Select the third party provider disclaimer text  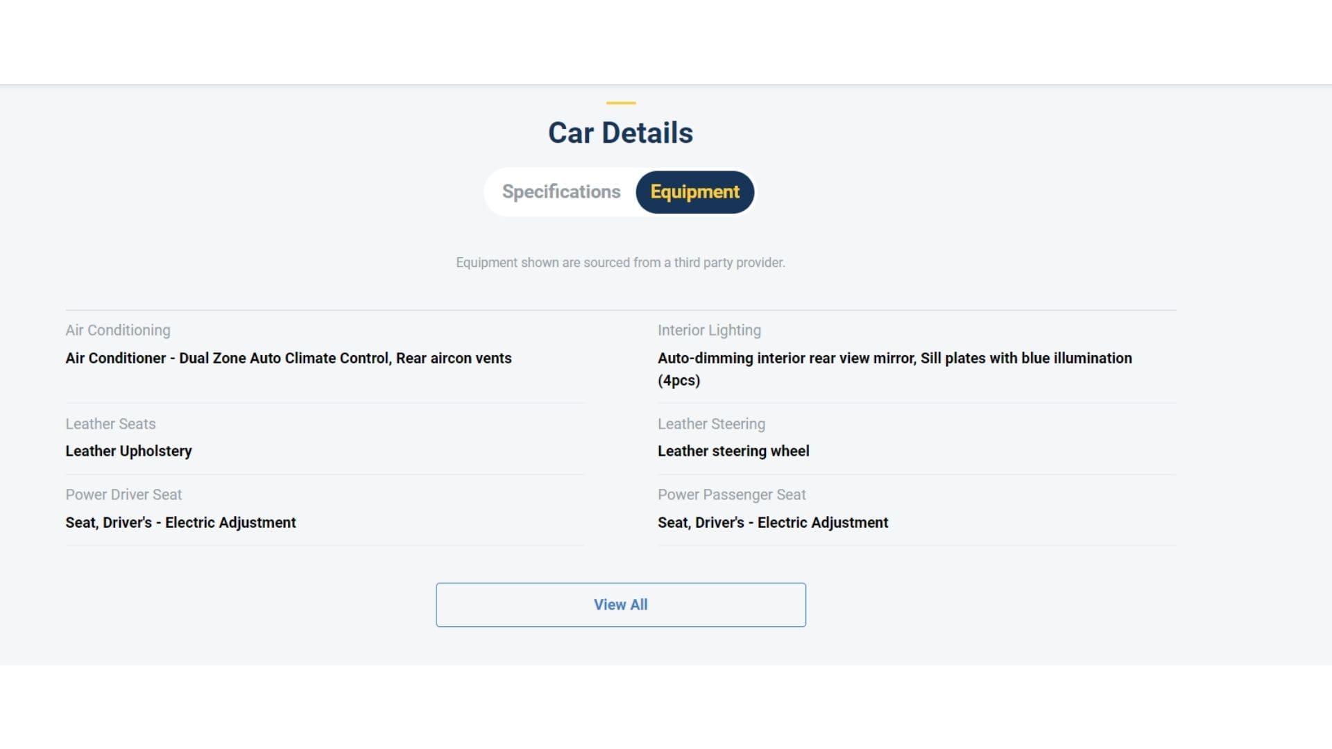620,262
